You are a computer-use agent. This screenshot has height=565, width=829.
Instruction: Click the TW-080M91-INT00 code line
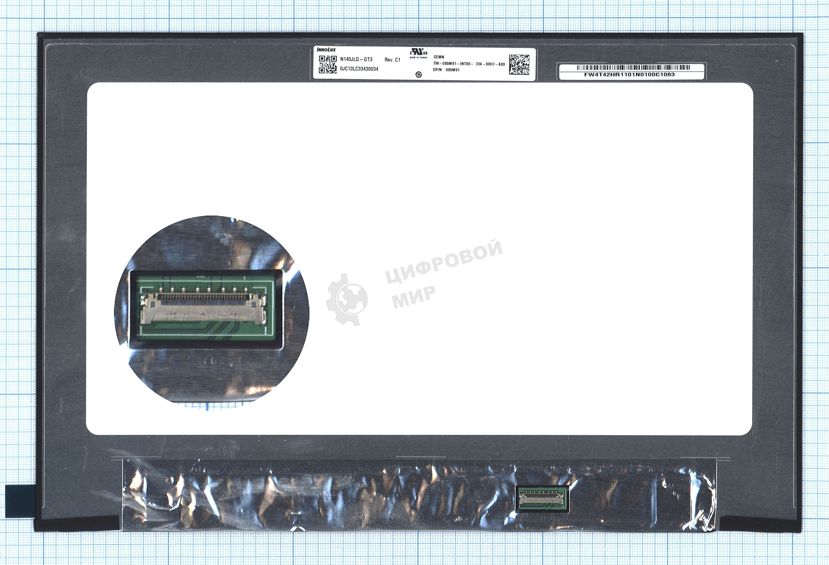469,64
